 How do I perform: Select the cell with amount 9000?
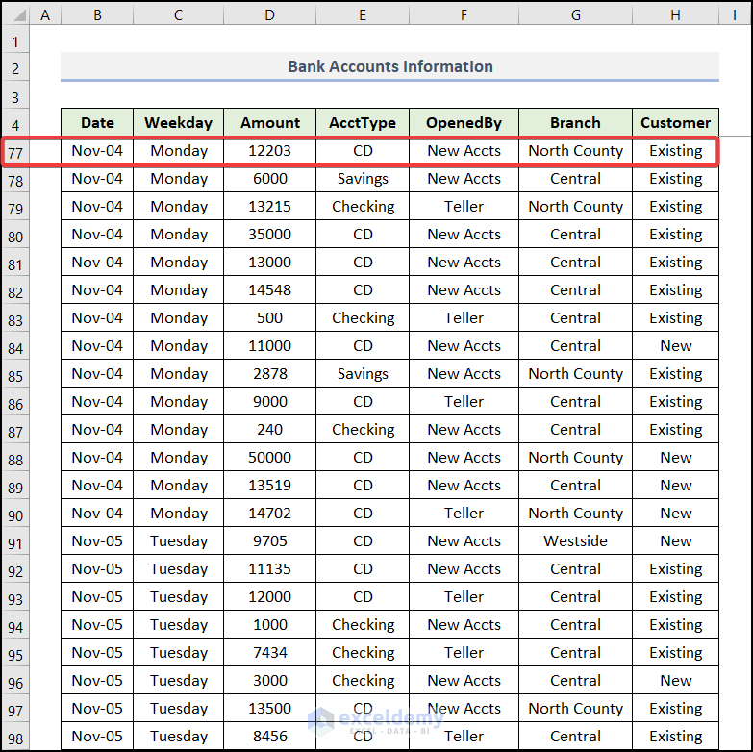tap(270, 401)
